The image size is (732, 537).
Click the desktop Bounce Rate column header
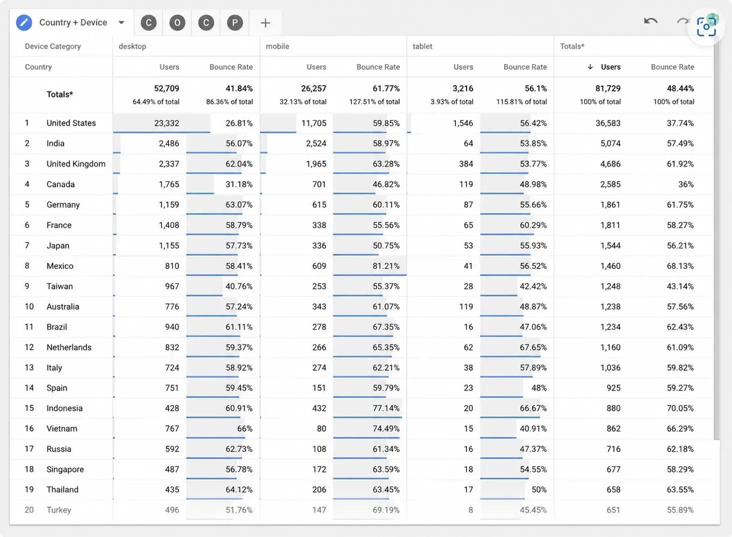tap(231, 67)
